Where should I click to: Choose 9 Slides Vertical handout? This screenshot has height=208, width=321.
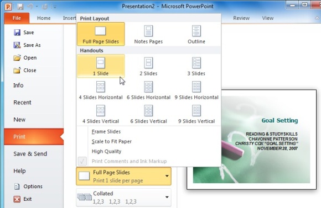(196, 114)
